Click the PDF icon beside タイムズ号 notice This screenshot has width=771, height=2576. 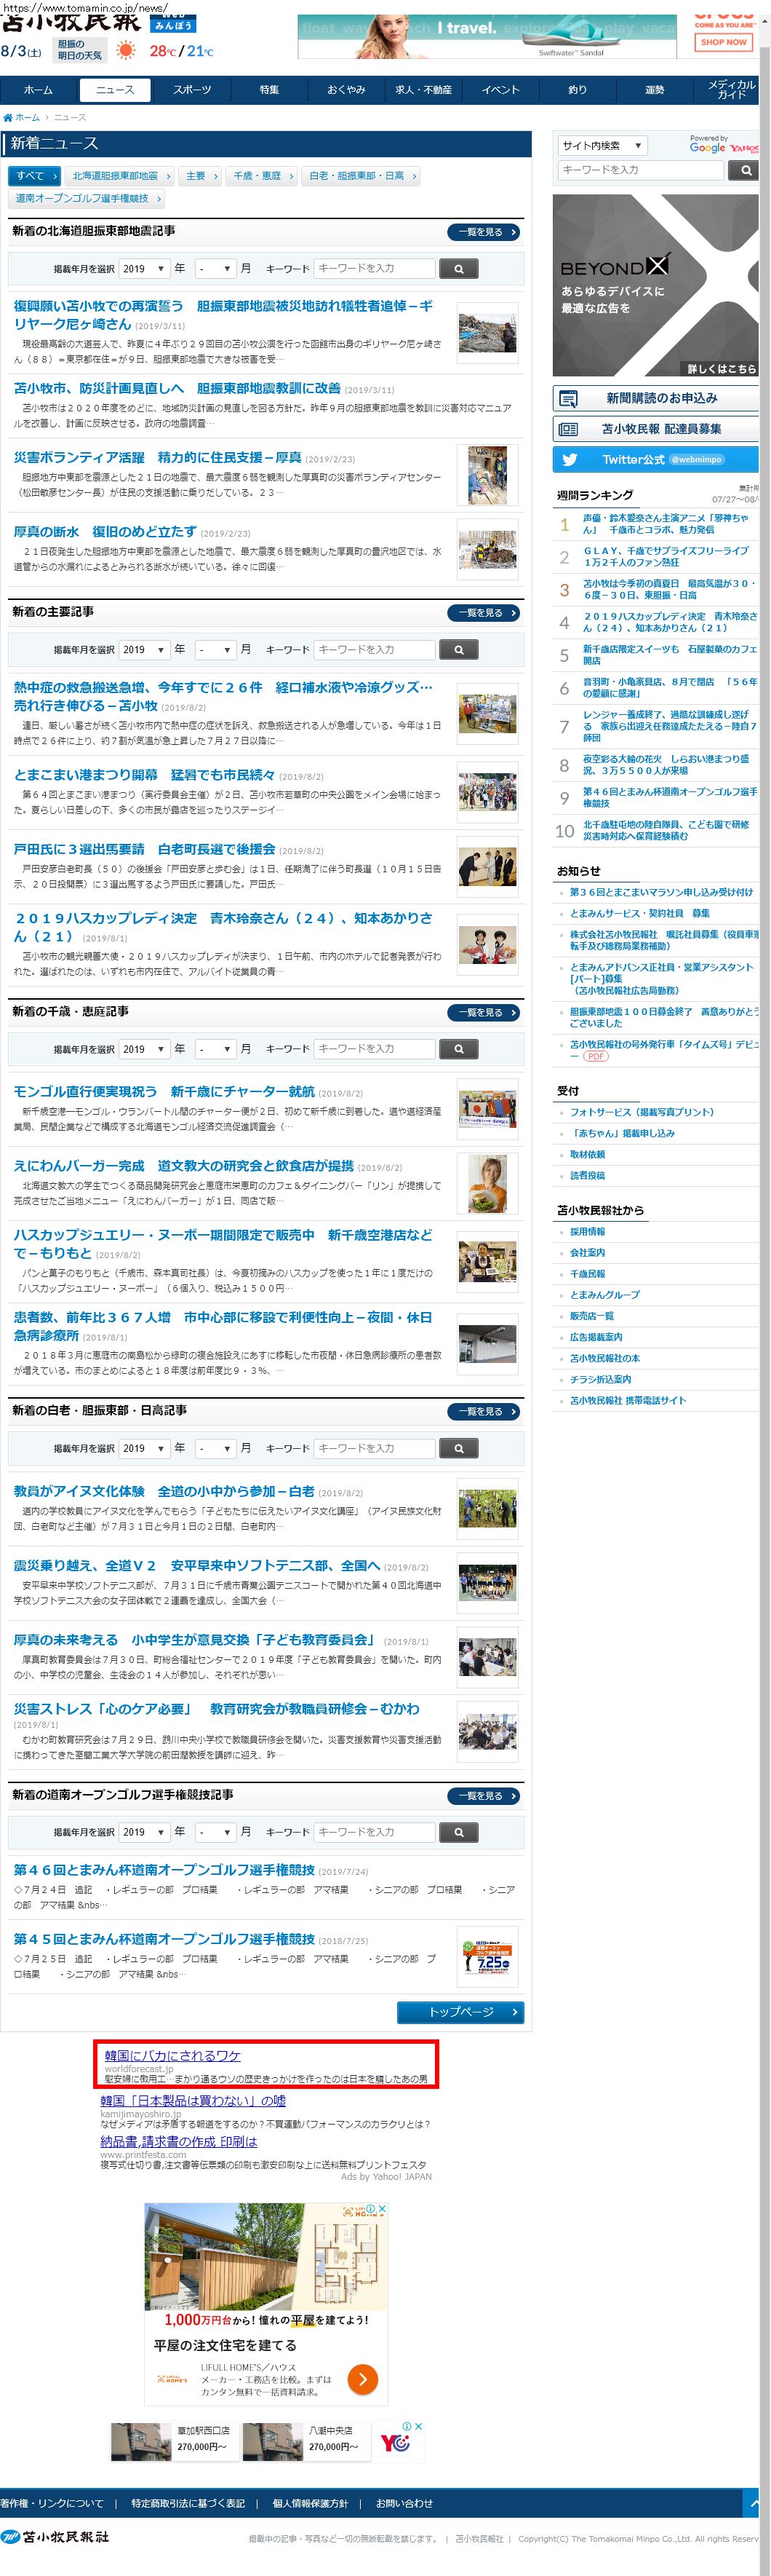coord(596,1056)
